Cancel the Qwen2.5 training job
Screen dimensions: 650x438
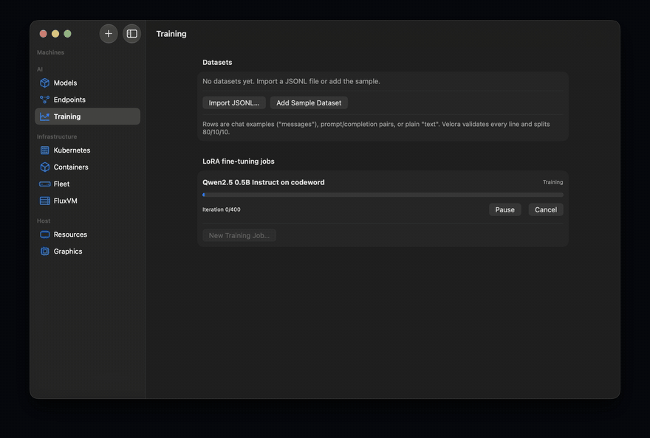pos(546,210)
